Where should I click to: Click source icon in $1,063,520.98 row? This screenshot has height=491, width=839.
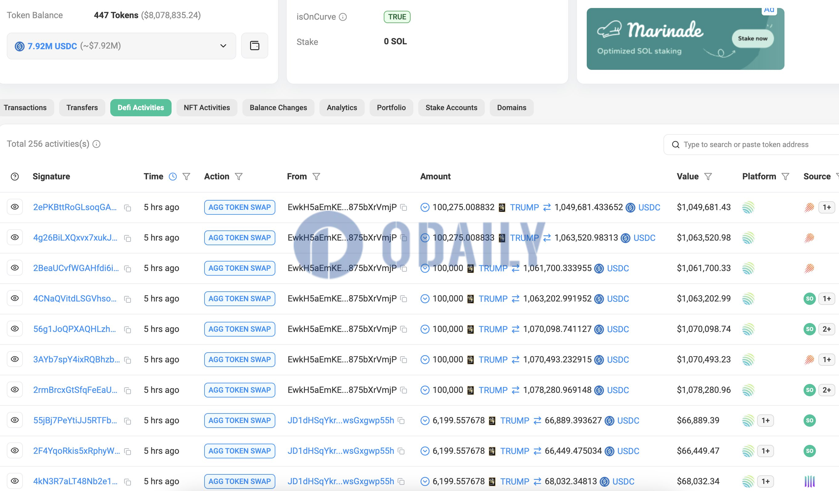[x=809, y=238]
